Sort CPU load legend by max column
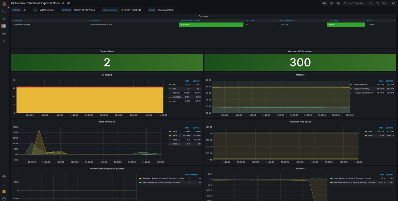This screenshot has width=398, height=201. (x=187, y=81)
